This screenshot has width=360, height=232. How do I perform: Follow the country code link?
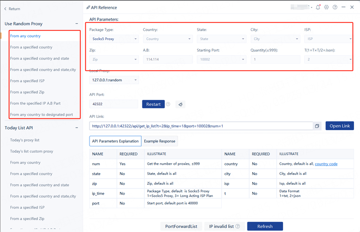tap(326, 164)
